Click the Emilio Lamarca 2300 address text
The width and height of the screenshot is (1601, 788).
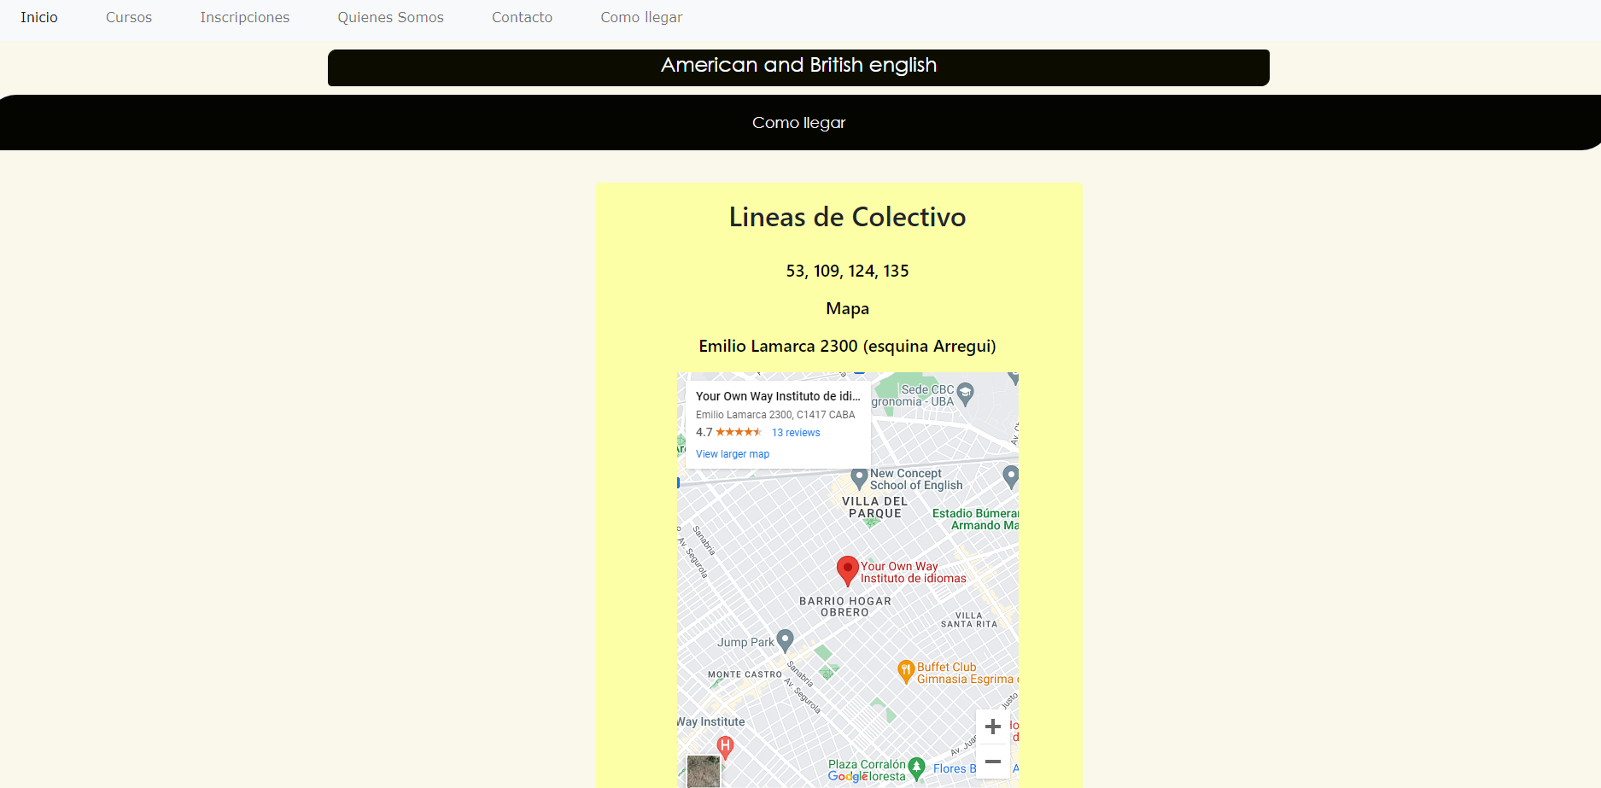coord(847,346)
